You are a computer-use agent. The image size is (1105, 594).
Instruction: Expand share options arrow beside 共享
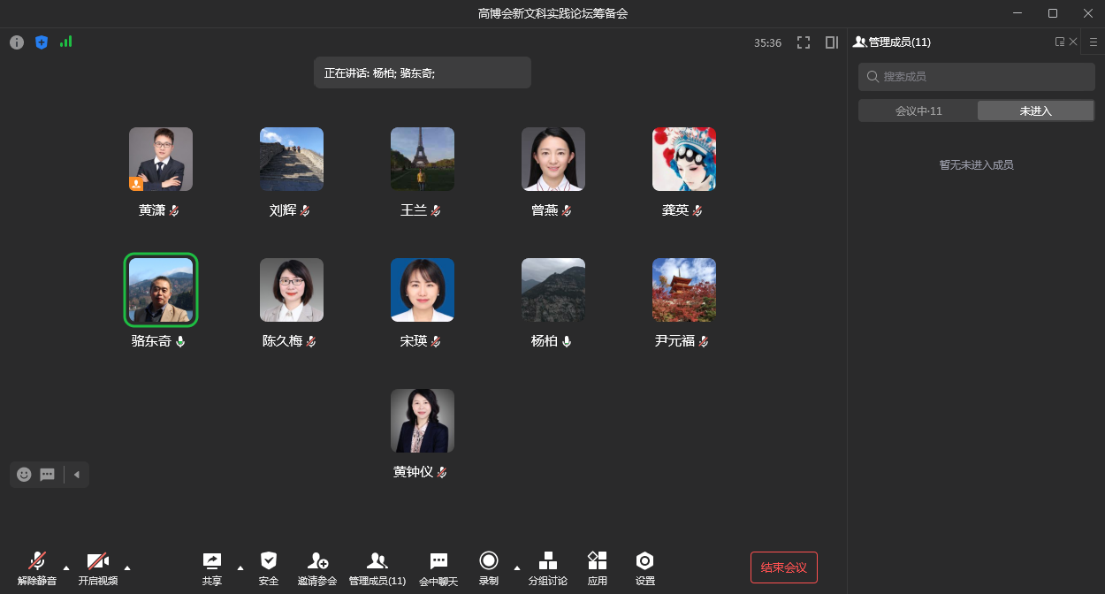(240, 567)
